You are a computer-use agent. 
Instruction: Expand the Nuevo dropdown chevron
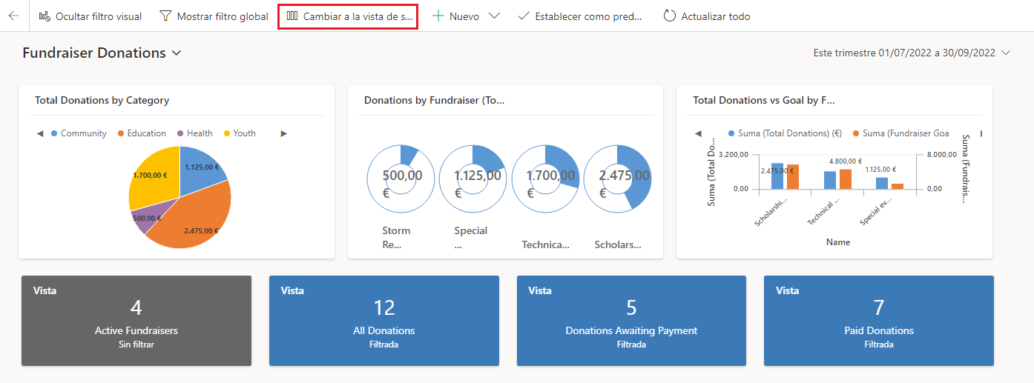pos(495,16)
